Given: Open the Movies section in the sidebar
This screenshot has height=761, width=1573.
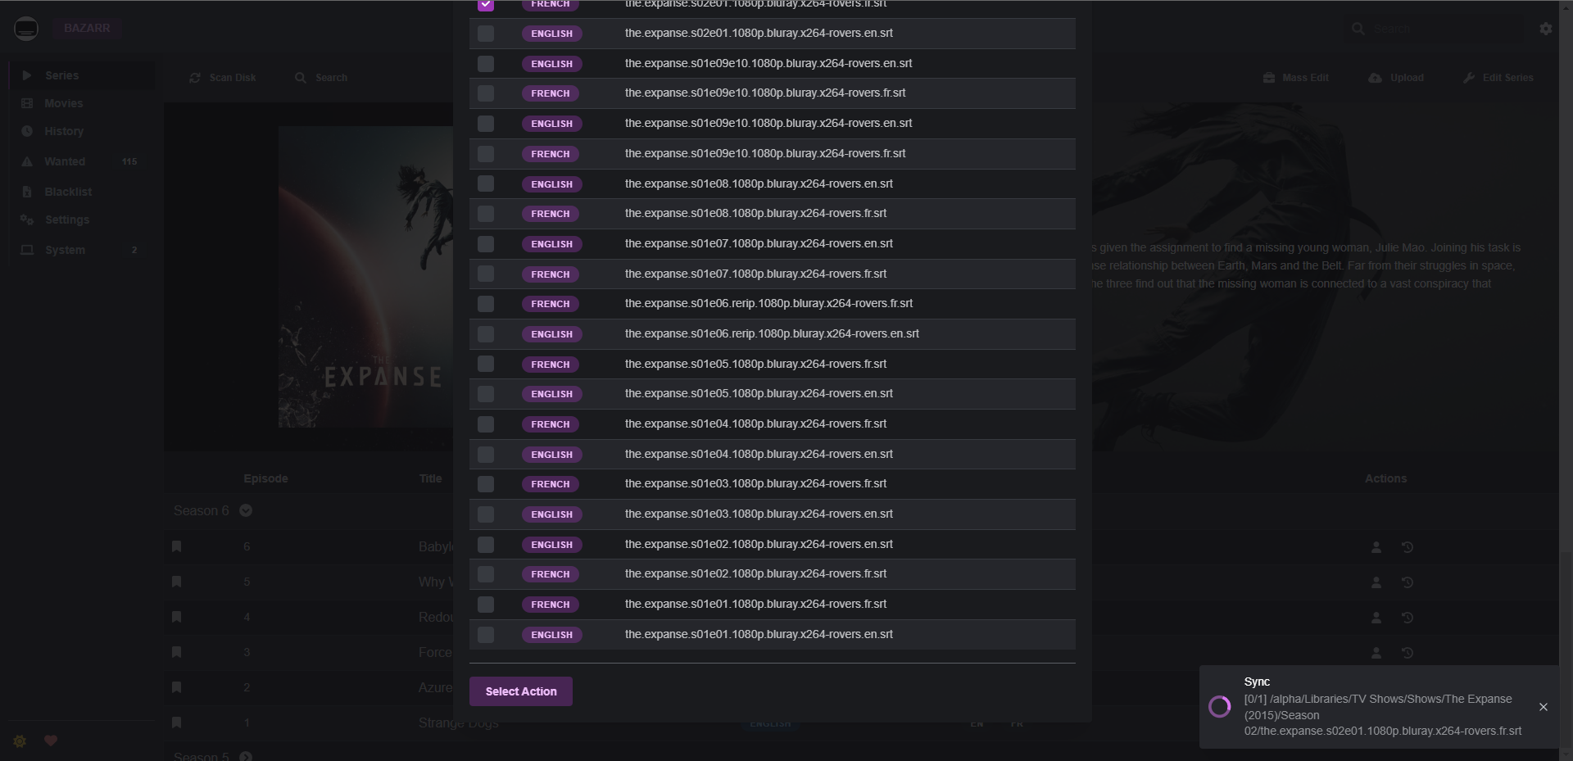Looking at the screenshot, I should (x=64, y=103).
